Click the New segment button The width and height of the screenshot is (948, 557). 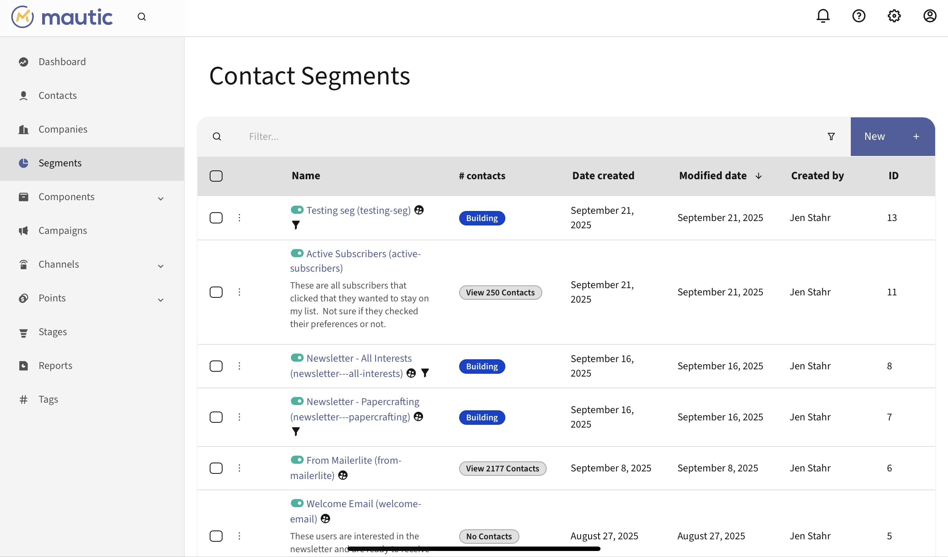tap(893, 137)
